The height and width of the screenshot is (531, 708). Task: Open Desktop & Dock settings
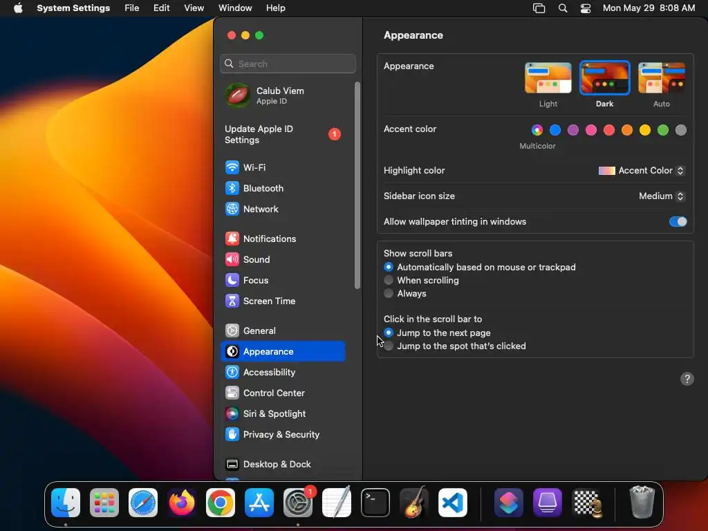283,464
